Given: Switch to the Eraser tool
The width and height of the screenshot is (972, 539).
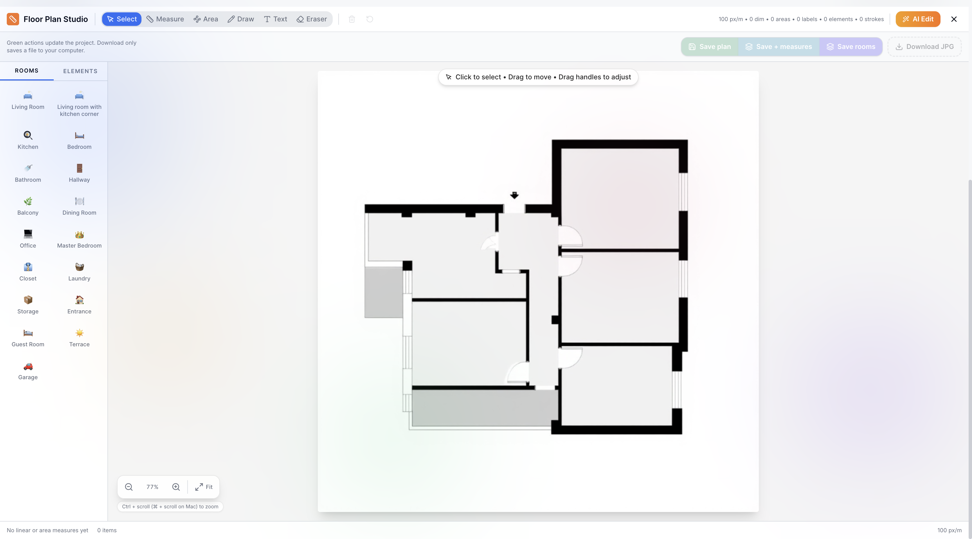Looking at the screenshot, I should point(312,19).
